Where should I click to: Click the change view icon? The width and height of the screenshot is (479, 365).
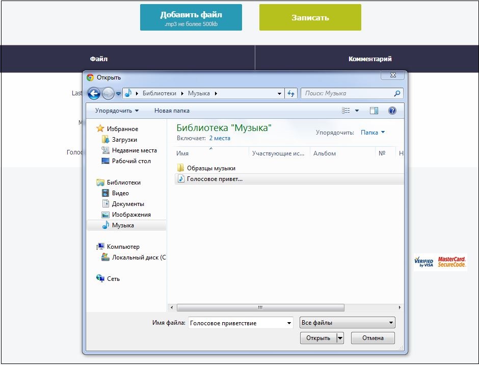pos(347,111)
